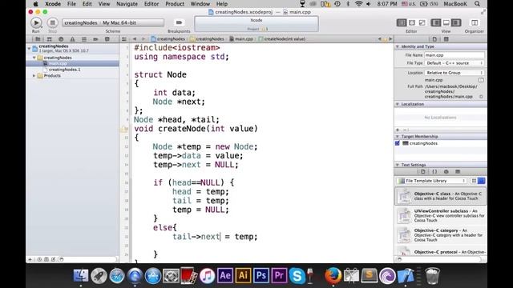The height and width of the screenshot is (288, 513).
Task: Expand the Products folder
Action: [34, 75]
